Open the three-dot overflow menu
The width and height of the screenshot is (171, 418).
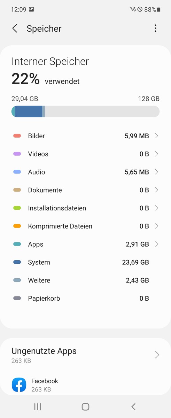pyautogui.click(x=155, y=28)
